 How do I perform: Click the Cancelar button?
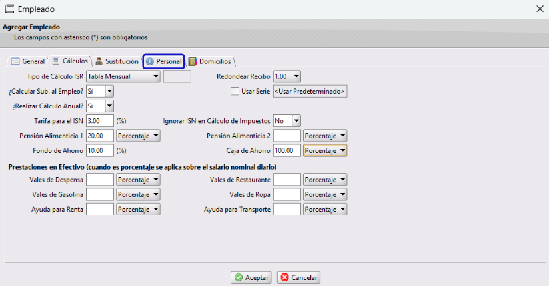298,277
